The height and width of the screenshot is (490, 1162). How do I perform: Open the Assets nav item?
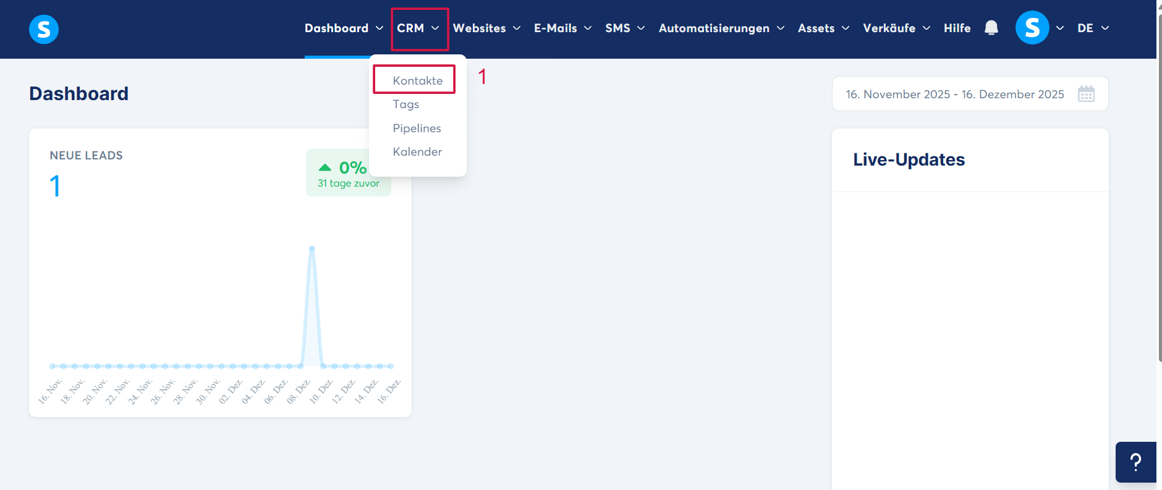[x=816, y=28]
